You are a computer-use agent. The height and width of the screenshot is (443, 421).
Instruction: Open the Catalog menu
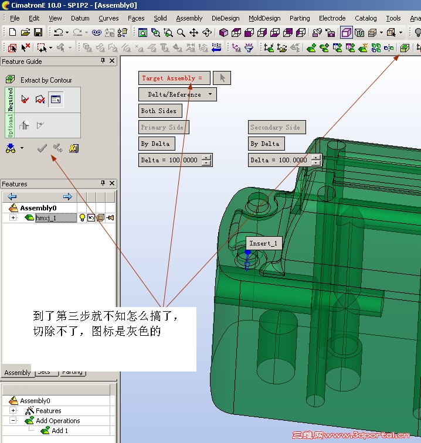point(365,18)
